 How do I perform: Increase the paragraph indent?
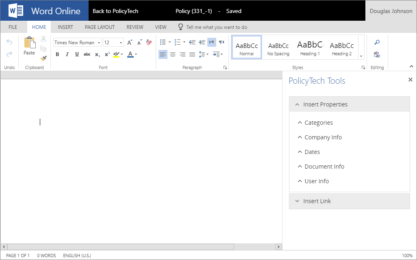pyautogui.click(x=202, y=42)
